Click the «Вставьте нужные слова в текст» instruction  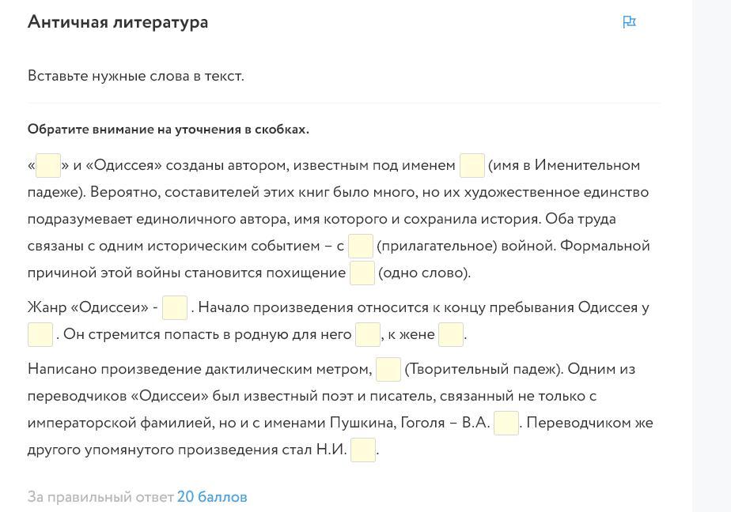pos(136,77)
